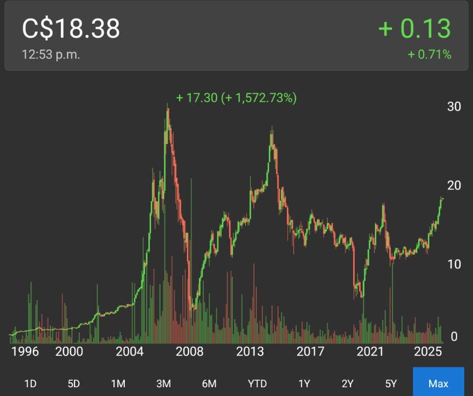Screen dimensions: 473x396
Task: Show year-to-date with YTD tab
Action: click(x=257, y=383)
